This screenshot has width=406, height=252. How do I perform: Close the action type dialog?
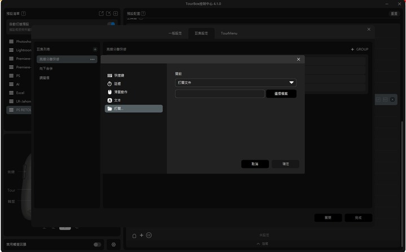[298, 59]
